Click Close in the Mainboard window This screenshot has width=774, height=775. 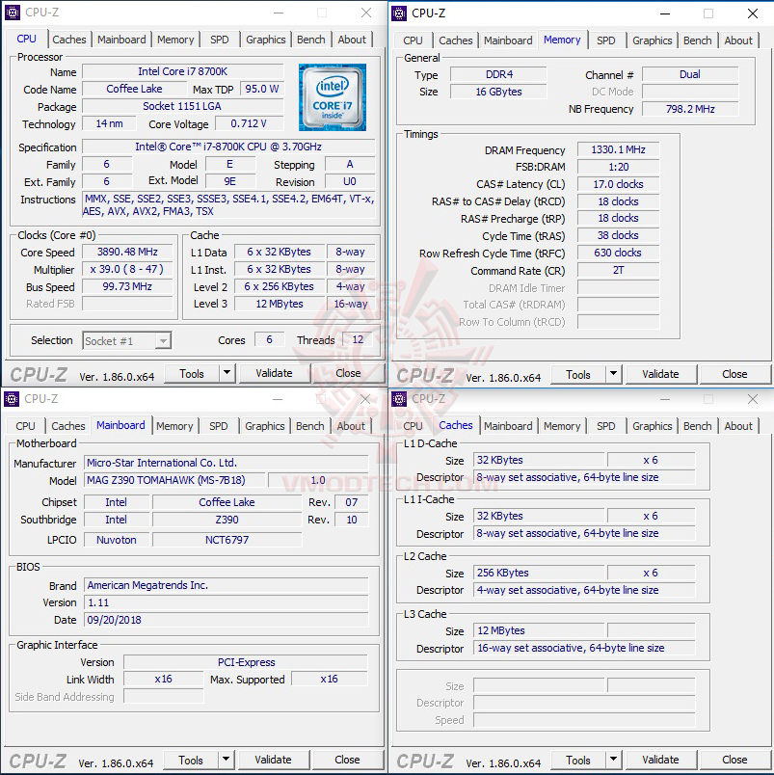tap(347, 760)
